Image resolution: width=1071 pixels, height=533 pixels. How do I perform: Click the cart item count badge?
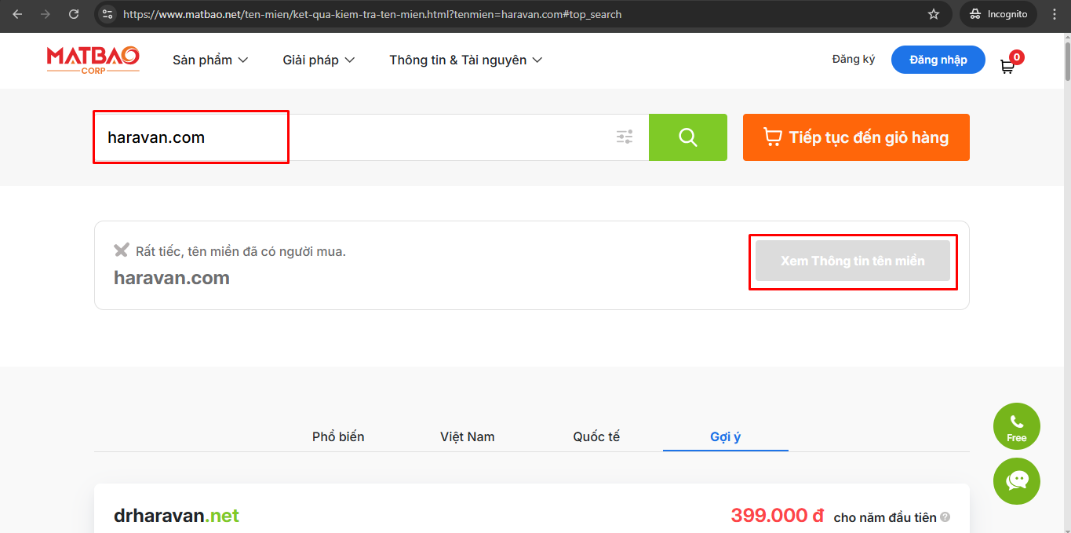coord(1017,57)
